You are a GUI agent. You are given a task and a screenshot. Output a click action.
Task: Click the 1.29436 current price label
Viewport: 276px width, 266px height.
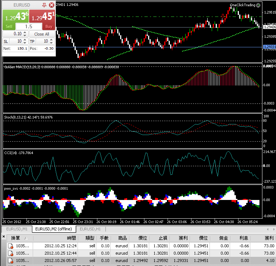click(x=269, y=27)
